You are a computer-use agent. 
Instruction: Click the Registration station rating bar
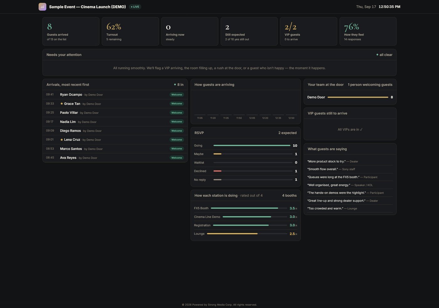(250, 225)
